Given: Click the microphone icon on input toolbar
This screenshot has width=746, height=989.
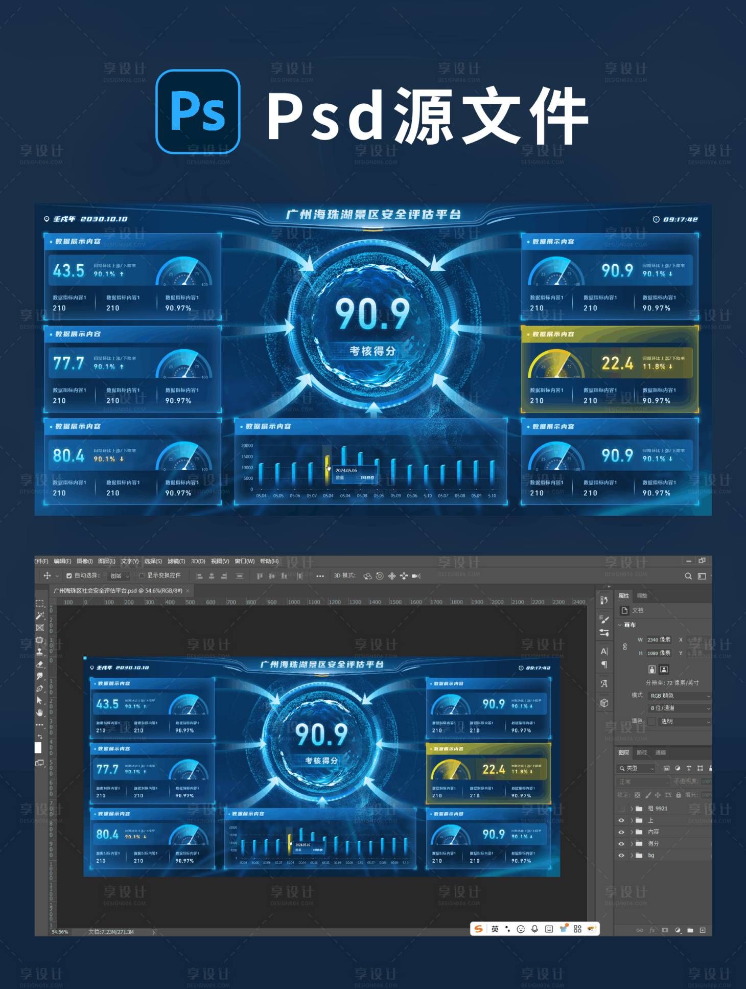Looking at the screenshot, I should 534,929.
